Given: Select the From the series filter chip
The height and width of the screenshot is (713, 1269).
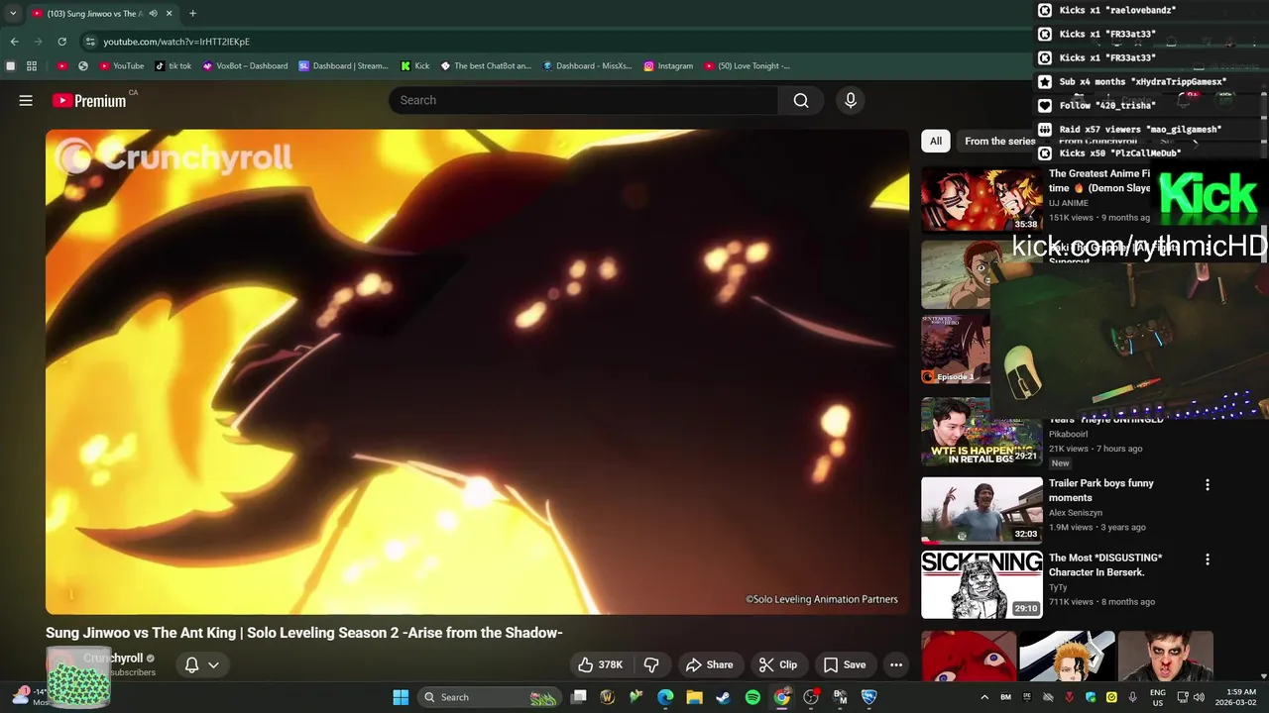Looking at the screenshot, I should pyautogui.click(x=999, y=141).
